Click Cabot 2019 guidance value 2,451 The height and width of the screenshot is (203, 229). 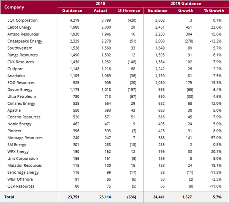(x=160, y=27)
